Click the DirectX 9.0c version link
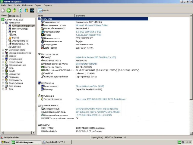 (x=88, y=35)
